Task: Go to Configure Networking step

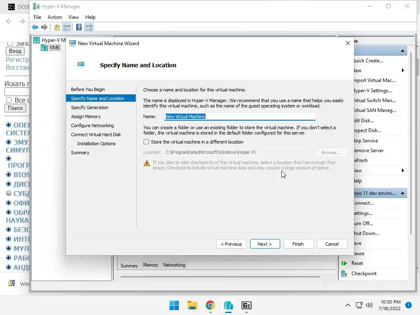Action: 92,126
